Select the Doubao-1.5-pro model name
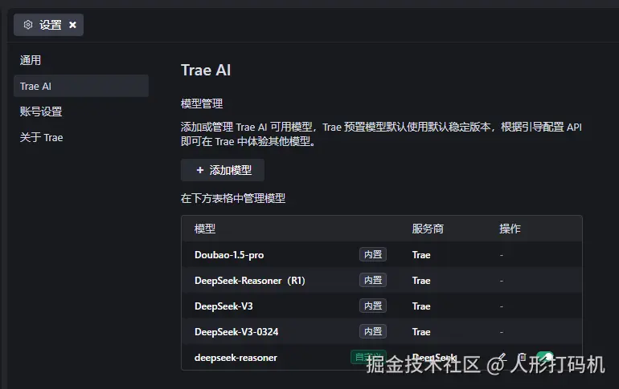 point(229,255)
